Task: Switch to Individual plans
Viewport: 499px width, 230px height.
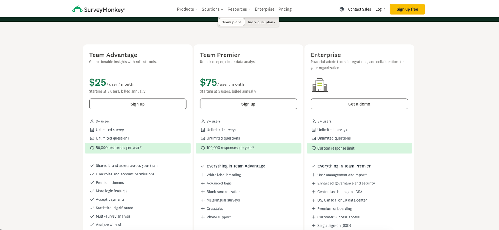Action: click(261, 22)
